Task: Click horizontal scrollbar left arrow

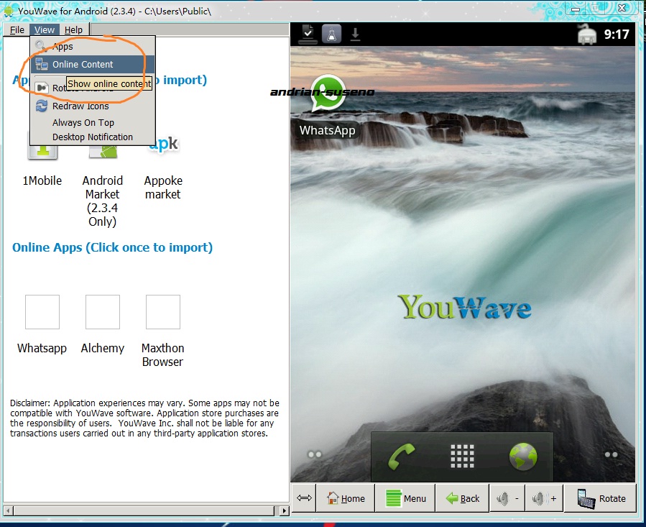Action: [x=8, y=511]
